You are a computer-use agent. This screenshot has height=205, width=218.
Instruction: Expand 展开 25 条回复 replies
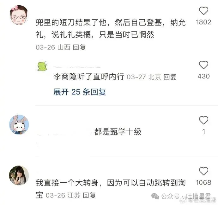click(x=80, y=92)
